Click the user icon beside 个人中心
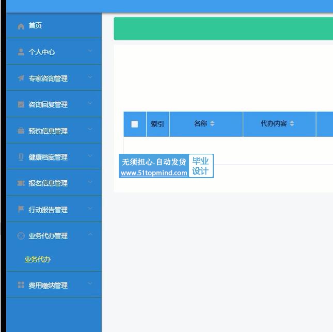 [21, 52]
